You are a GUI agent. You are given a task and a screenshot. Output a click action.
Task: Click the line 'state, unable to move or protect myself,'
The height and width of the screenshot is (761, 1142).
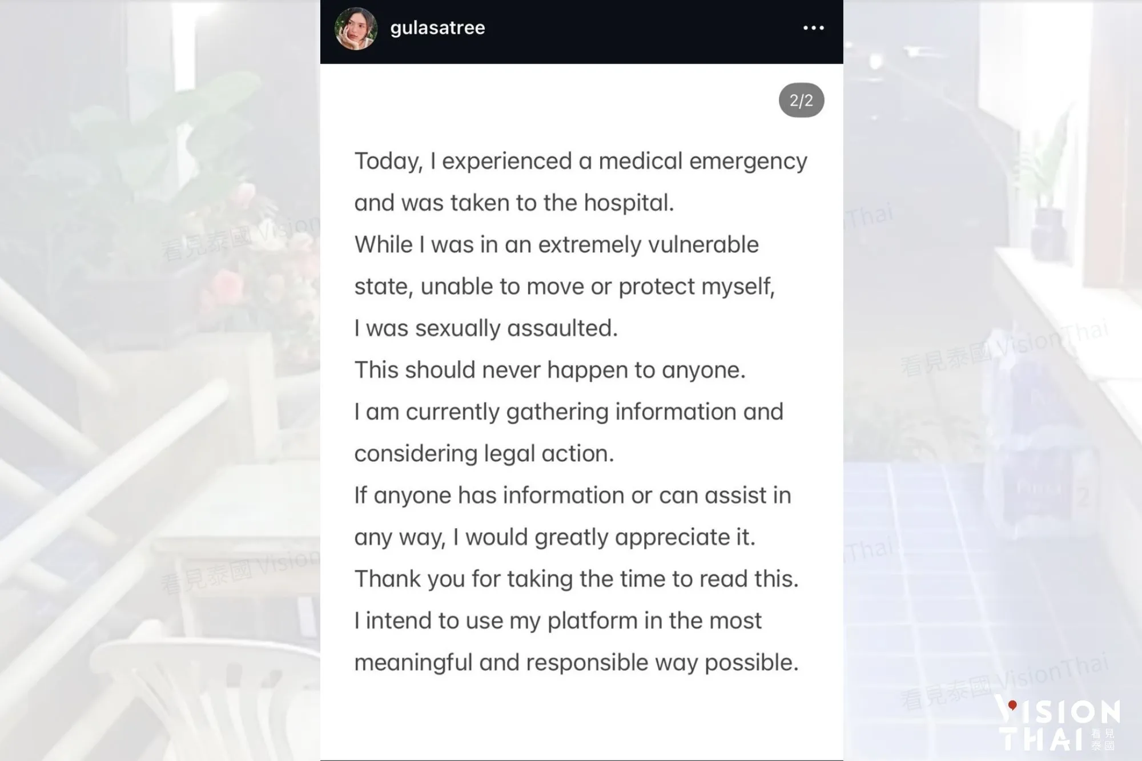[564, 286]
